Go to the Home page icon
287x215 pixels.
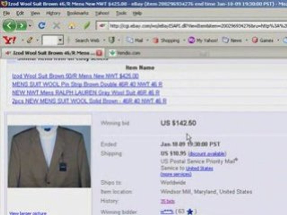(x=71, y=26)
